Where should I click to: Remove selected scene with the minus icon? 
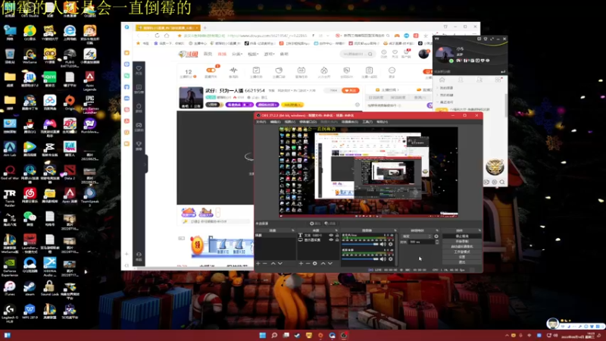point(264,263)
